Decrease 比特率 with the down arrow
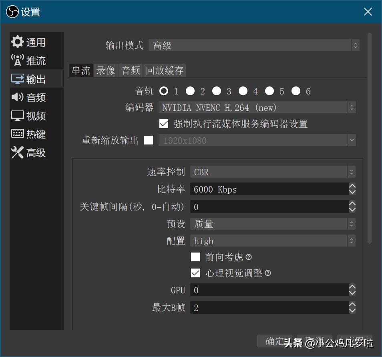Screen dimensions: 382x357 point(352,192)
